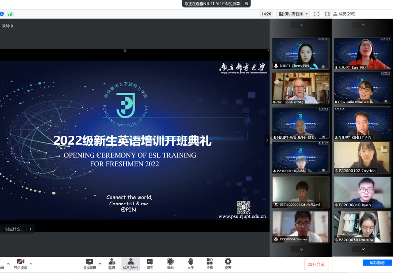Click the invite (邀请) icon
The image size is (393, 273).
(112, 263)
